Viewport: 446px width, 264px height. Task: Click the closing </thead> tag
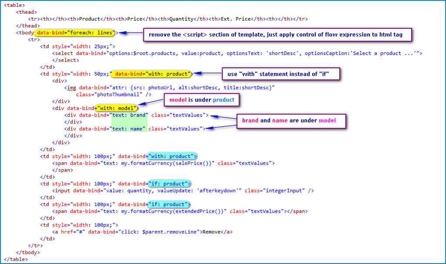(28, 26)
